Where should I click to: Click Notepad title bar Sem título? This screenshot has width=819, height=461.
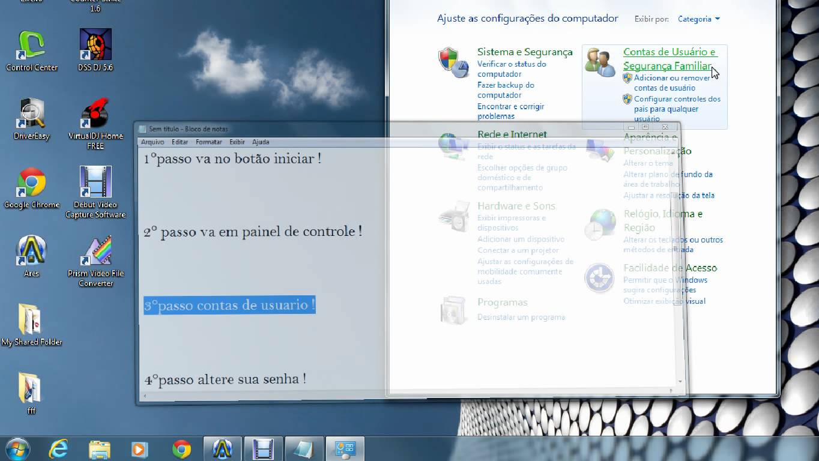[189, 129]
